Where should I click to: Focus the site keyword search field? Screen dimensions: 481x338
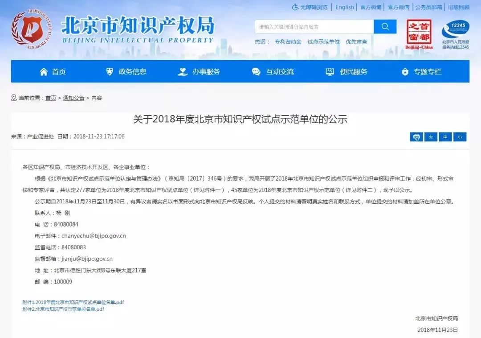(x=314, y=27)
